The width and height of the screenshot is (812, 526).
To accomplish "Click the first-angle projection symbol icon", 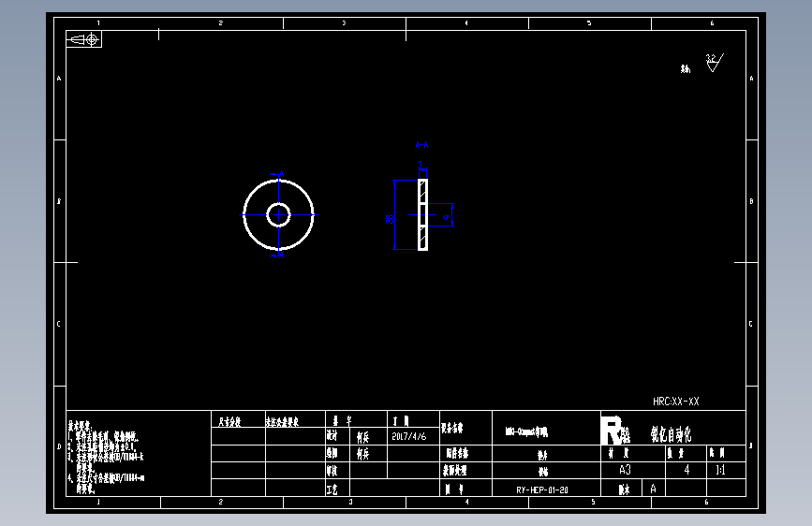I will click(84, 39).
